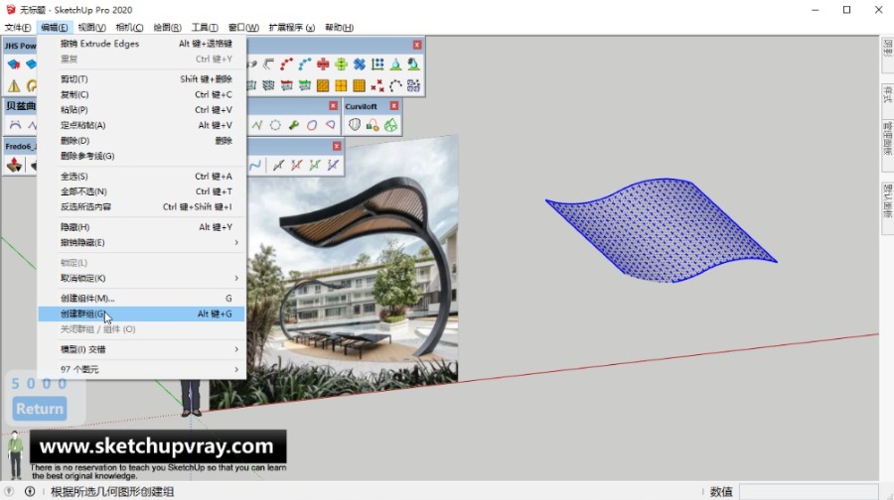Click the orange fine-grid square icon
The height and width of the screenshot is (500, 894).
pyautogui.click(x=360, y=85)
